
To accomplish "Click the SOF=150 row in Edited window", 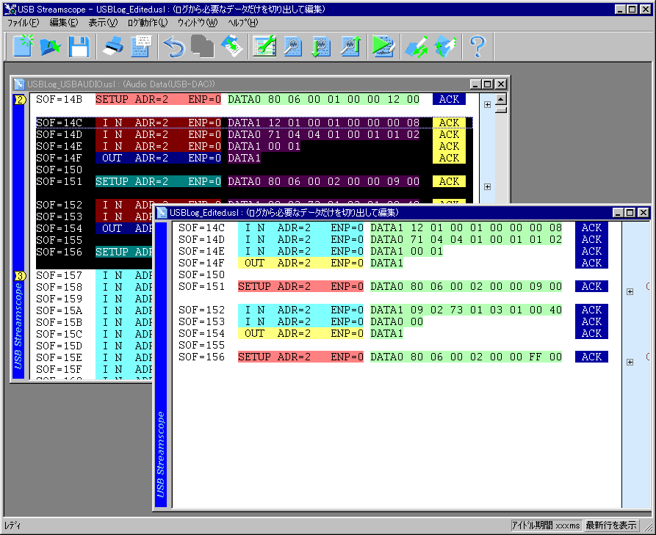I will point(202,275).
